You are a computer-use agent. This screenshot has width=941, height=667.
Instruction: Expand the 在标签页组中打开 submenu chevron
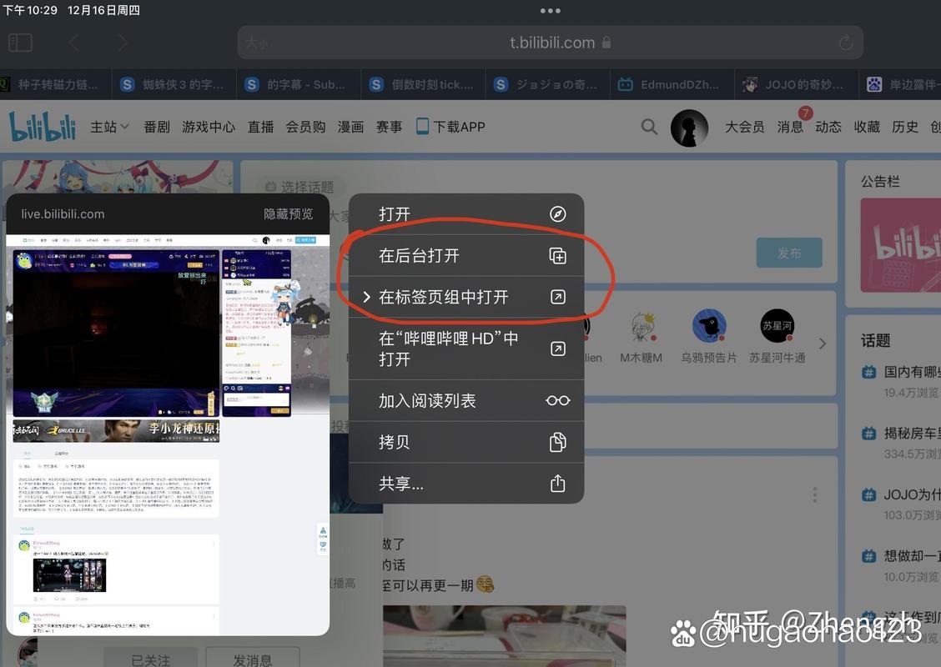click(367, 297)
